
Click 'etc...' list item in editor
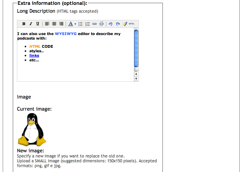(34, 60)
